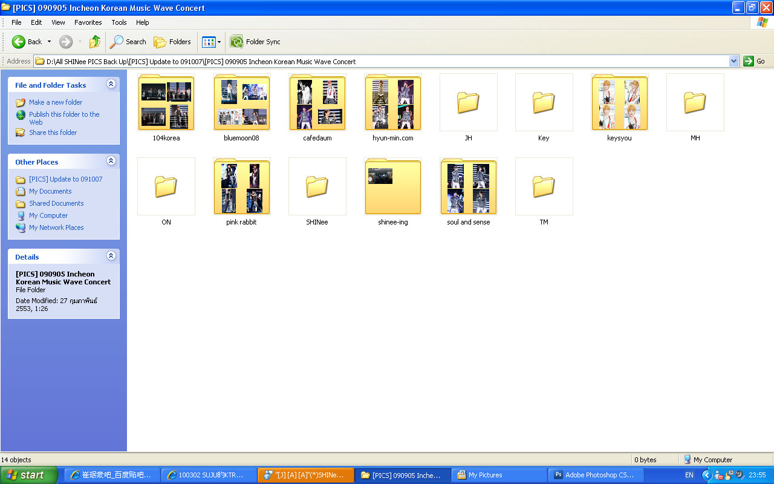Open the Help menu
This screenshot has width=774, height=484.
tap(142, 22)
